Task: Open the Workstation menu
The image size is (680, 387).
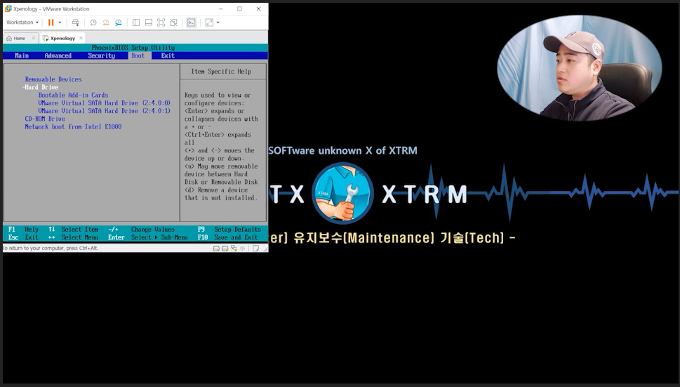Action: click(x=22, y=22)
